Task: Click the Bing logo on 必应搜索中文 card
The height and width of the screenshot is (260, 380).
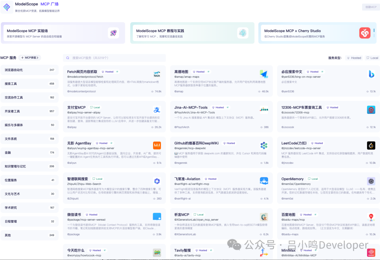Action: 371,74
